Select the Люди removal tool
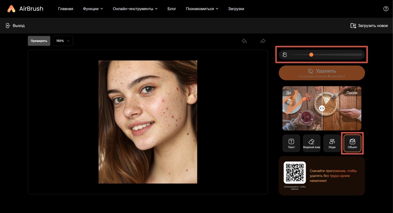 332,143
